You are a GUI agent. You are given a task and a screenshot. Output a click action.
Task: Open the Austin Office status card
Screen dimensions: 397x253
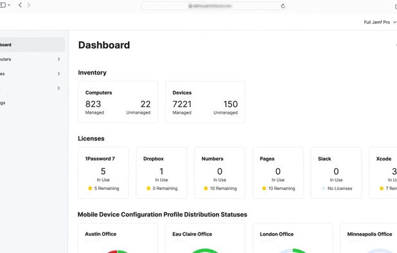pos(118,238)
